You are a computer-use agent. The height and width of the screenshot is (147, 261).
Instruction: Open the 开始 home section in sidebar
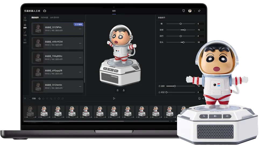pos(25,19)
